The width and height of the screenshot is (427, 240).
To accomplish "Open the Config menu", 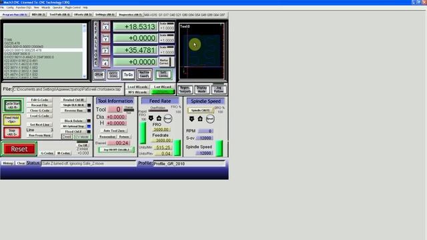I will pyautogui.click(x=10, y=7).
